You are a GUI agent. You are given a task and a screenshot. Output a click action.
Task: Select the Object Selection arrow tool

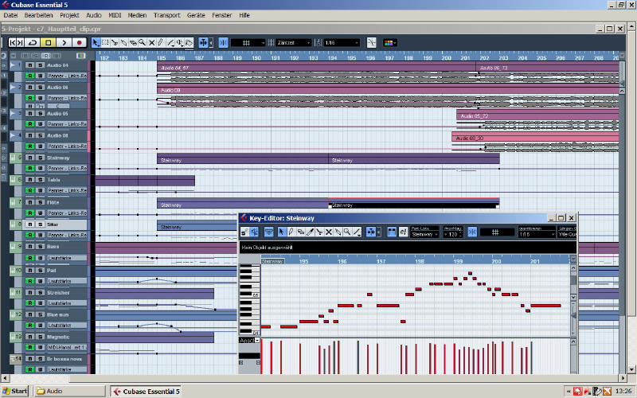pyautogui.click(x=96, y=42)
